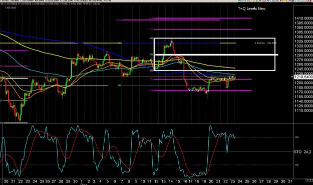Select day 16 on the date axis
313x185 pixels.
185,181
